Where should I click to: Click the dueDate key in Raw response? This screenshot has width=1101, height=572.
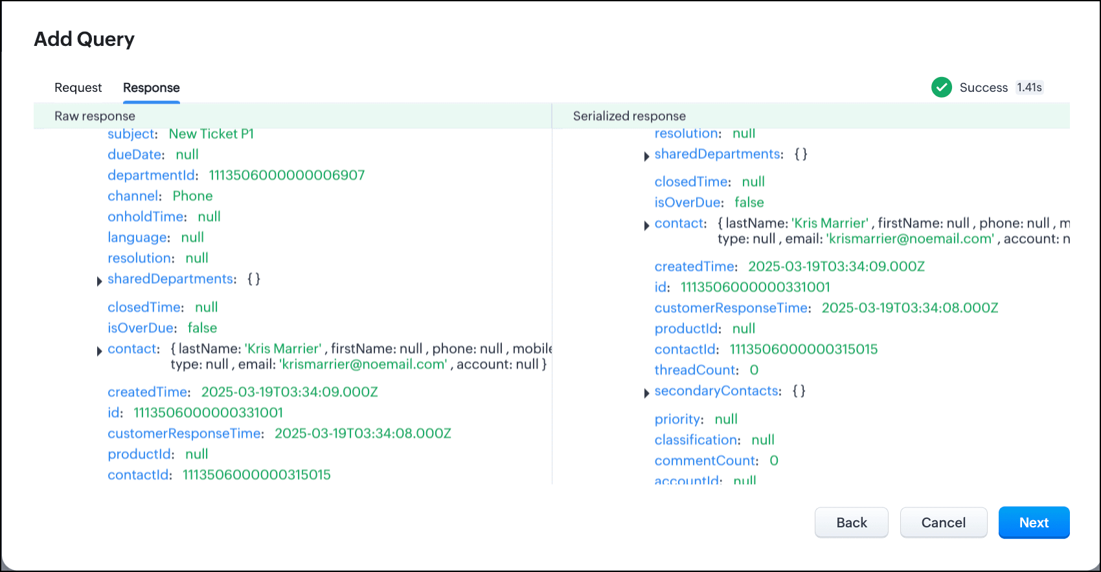(x=136, y=155)
